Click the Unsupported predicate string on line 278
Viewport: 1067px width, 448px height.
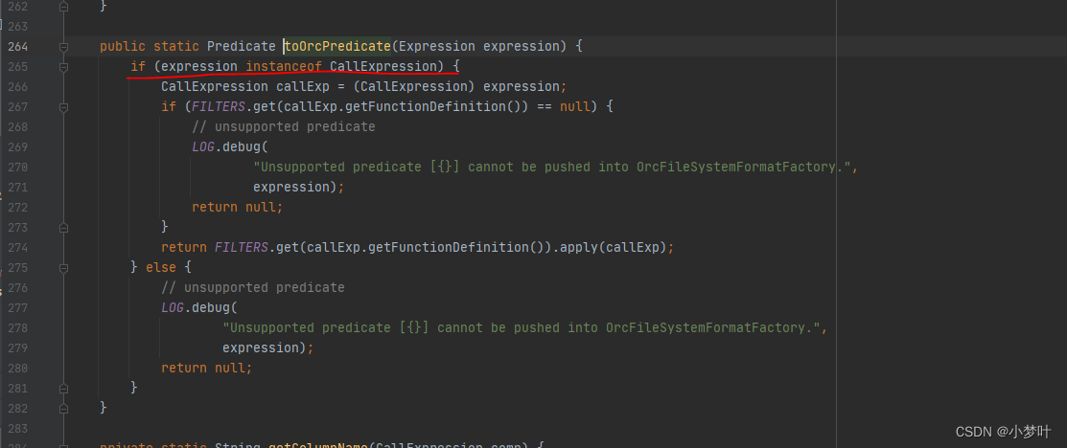coord(521,327)
